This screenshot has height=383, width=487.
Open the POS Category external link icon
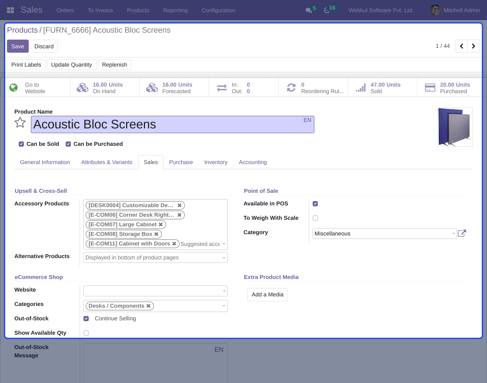pyautogui.click(x=462, y=233)
